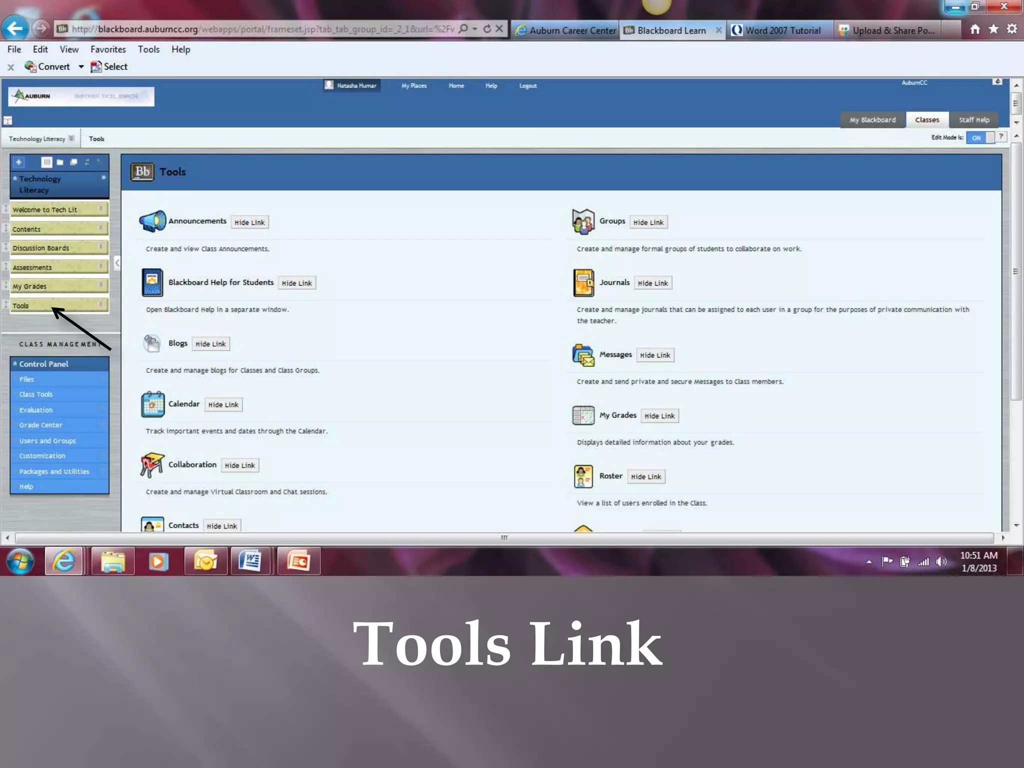Screen dimensions: 1024x768
Task: Click the browser back arrow button
Action: tap(14, 28)
